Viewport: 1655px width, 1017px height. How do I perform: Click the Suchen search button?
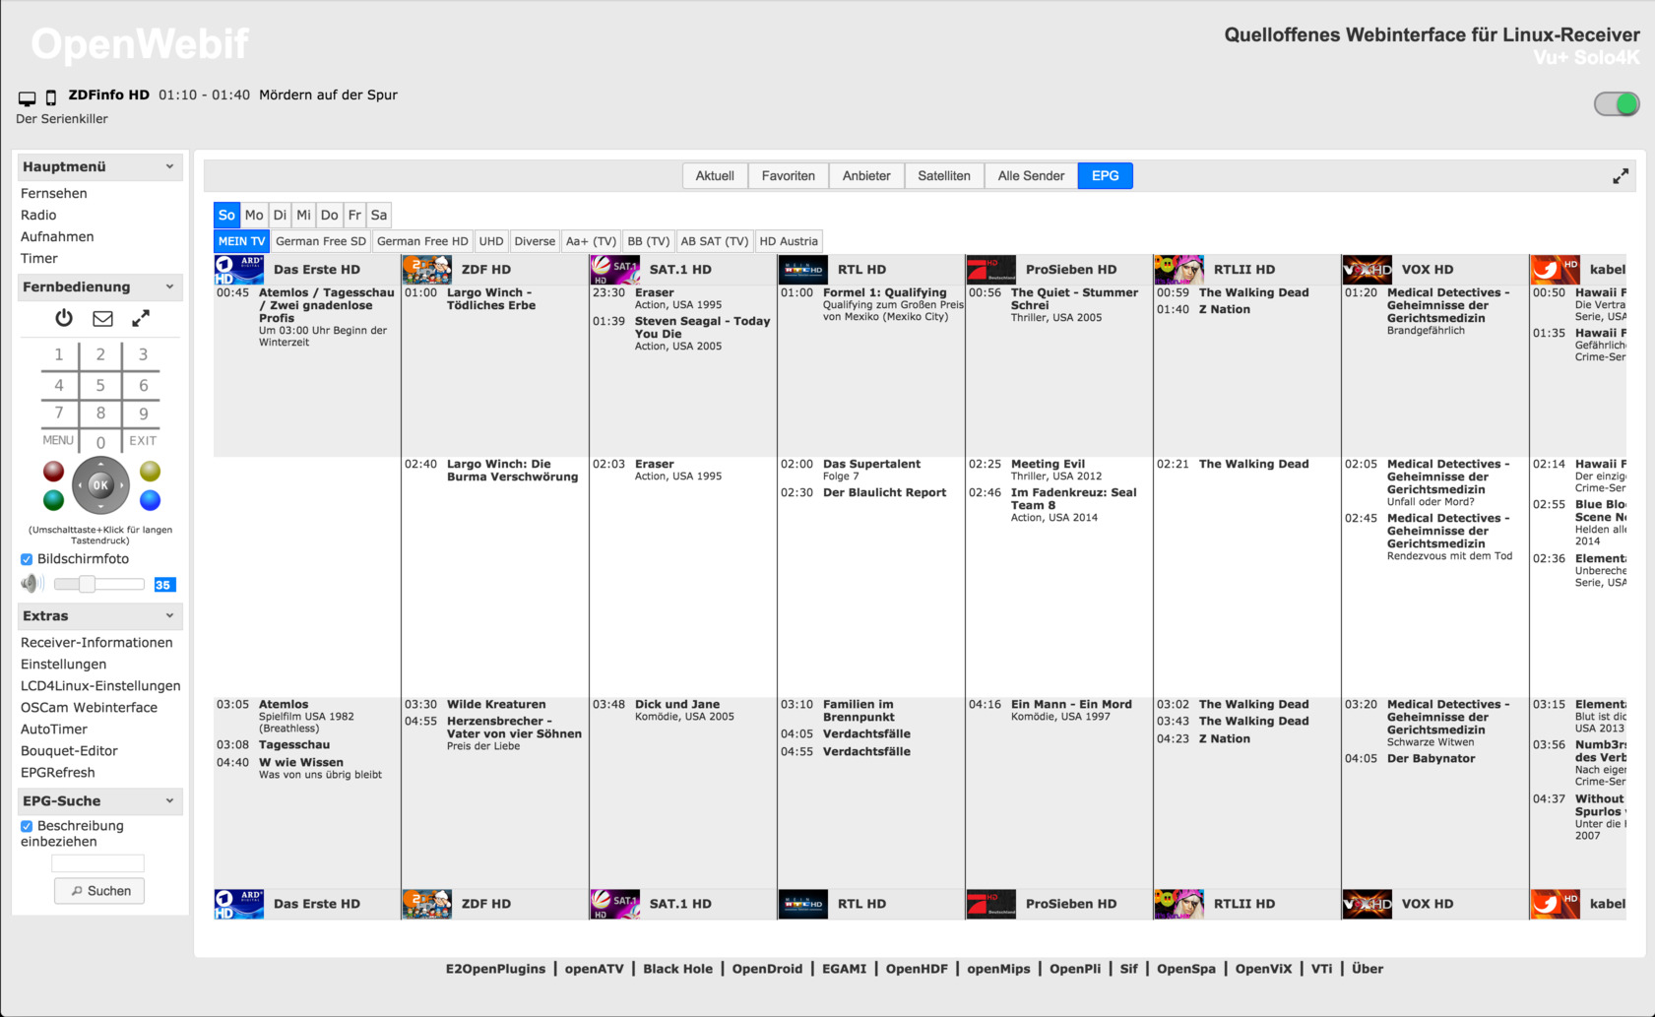99,891
